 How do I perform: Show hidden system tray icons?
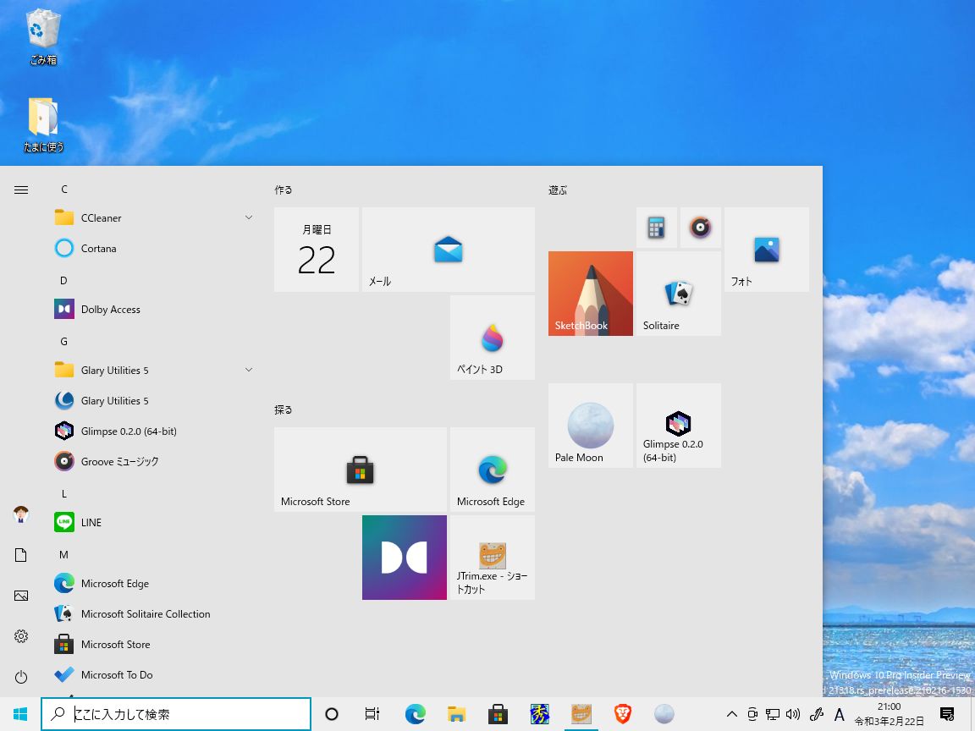coord(732,714)
